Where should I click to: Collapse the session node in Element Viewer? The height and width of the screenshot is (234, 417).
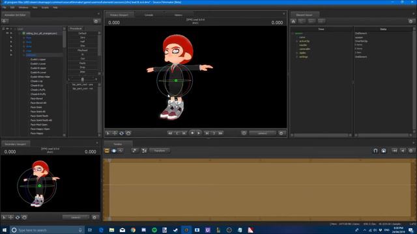[x=293, y=33]
